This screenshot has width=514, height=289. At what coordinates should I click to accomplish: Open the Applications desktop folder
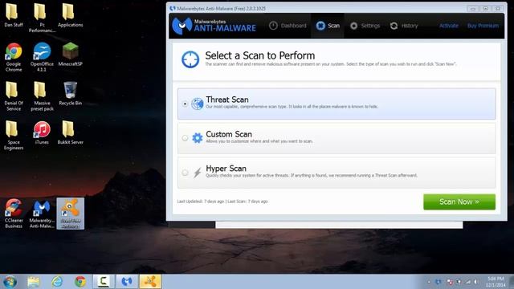click(70, 14)
